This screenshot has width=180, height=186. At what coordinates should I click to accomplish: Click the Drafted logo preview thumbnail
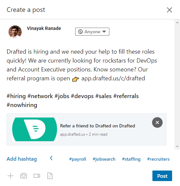coord(35,129)
